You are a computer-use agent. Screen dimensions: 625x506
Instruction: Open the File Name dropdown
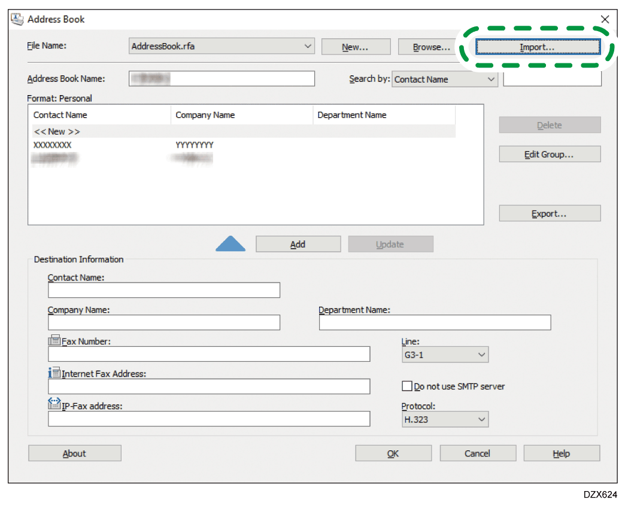[x=308, y=47]
